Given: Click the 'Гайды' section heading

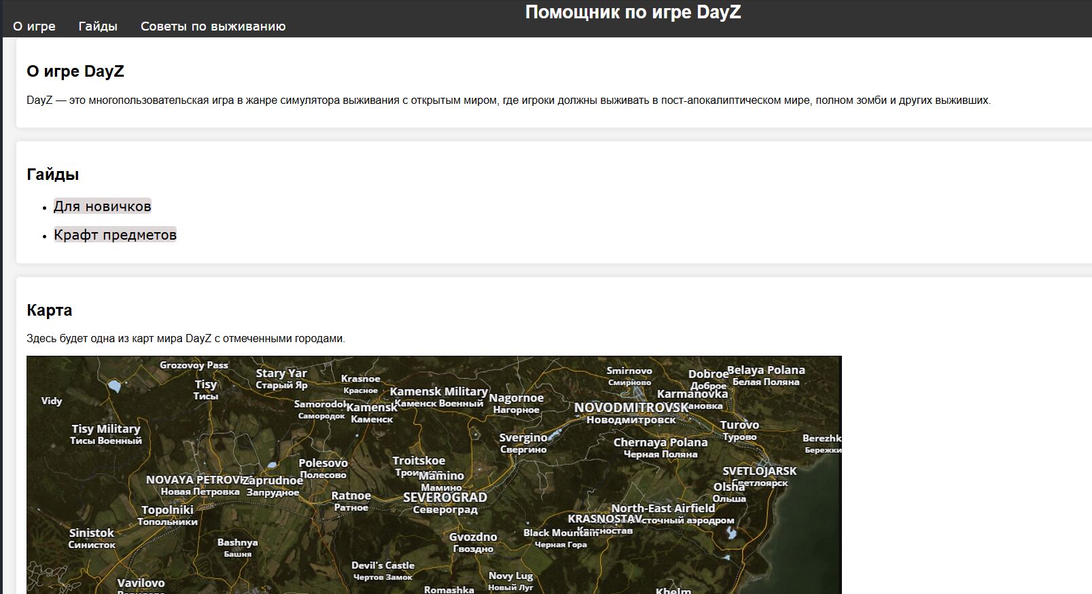Looking at the screenshot, I should click(52, 174).
